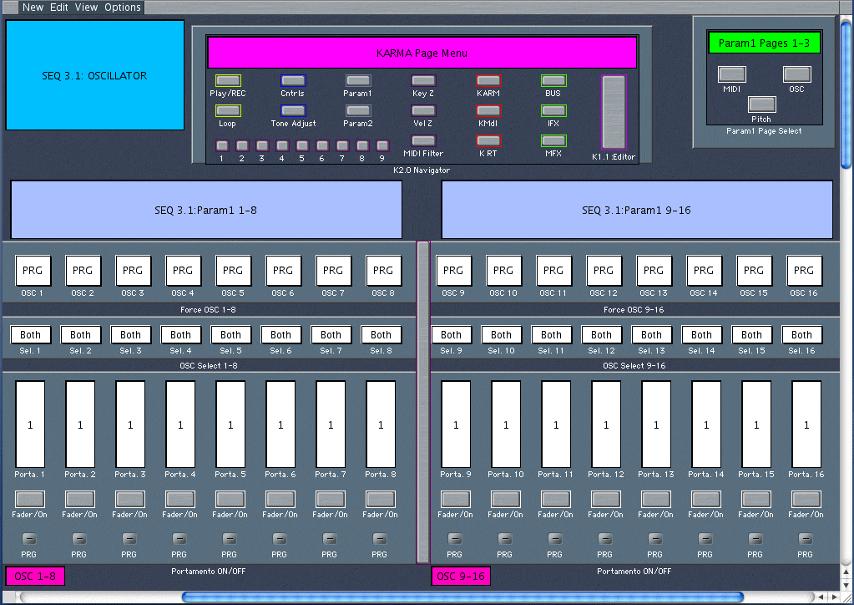The width and height of the screenshot is (854, 605).
Task: Click the SEQ 3.1:Param1 9-16 header
Action: point(636,211)
